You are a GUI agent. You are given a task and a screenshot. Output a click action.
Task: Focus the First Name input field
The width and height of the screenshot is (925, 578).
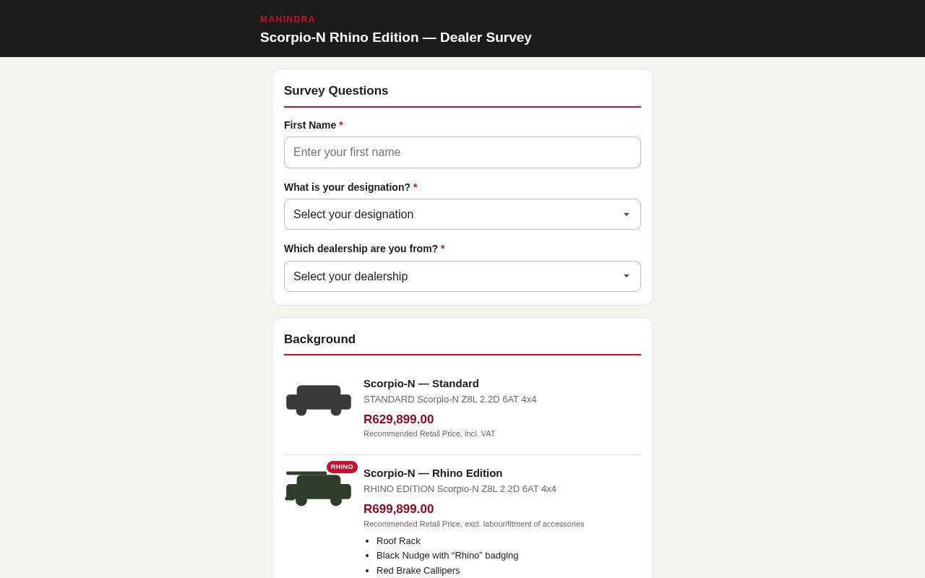click(x=462, y=152)
